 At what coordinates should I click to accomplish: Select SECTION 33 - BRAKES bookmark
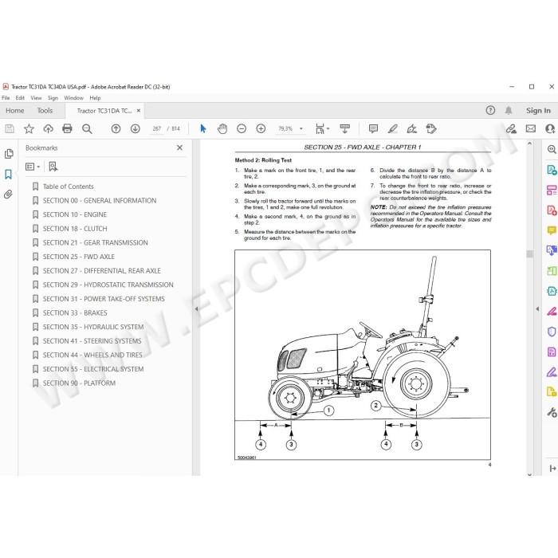[x=75, y=312]
